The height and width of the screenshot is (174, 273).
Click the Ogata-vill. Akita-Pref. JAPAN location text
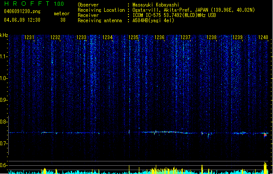(194, 10)
